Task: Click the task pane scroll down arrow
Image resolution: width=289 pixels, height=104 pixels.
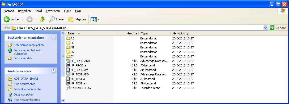Action: click(63, 101)
